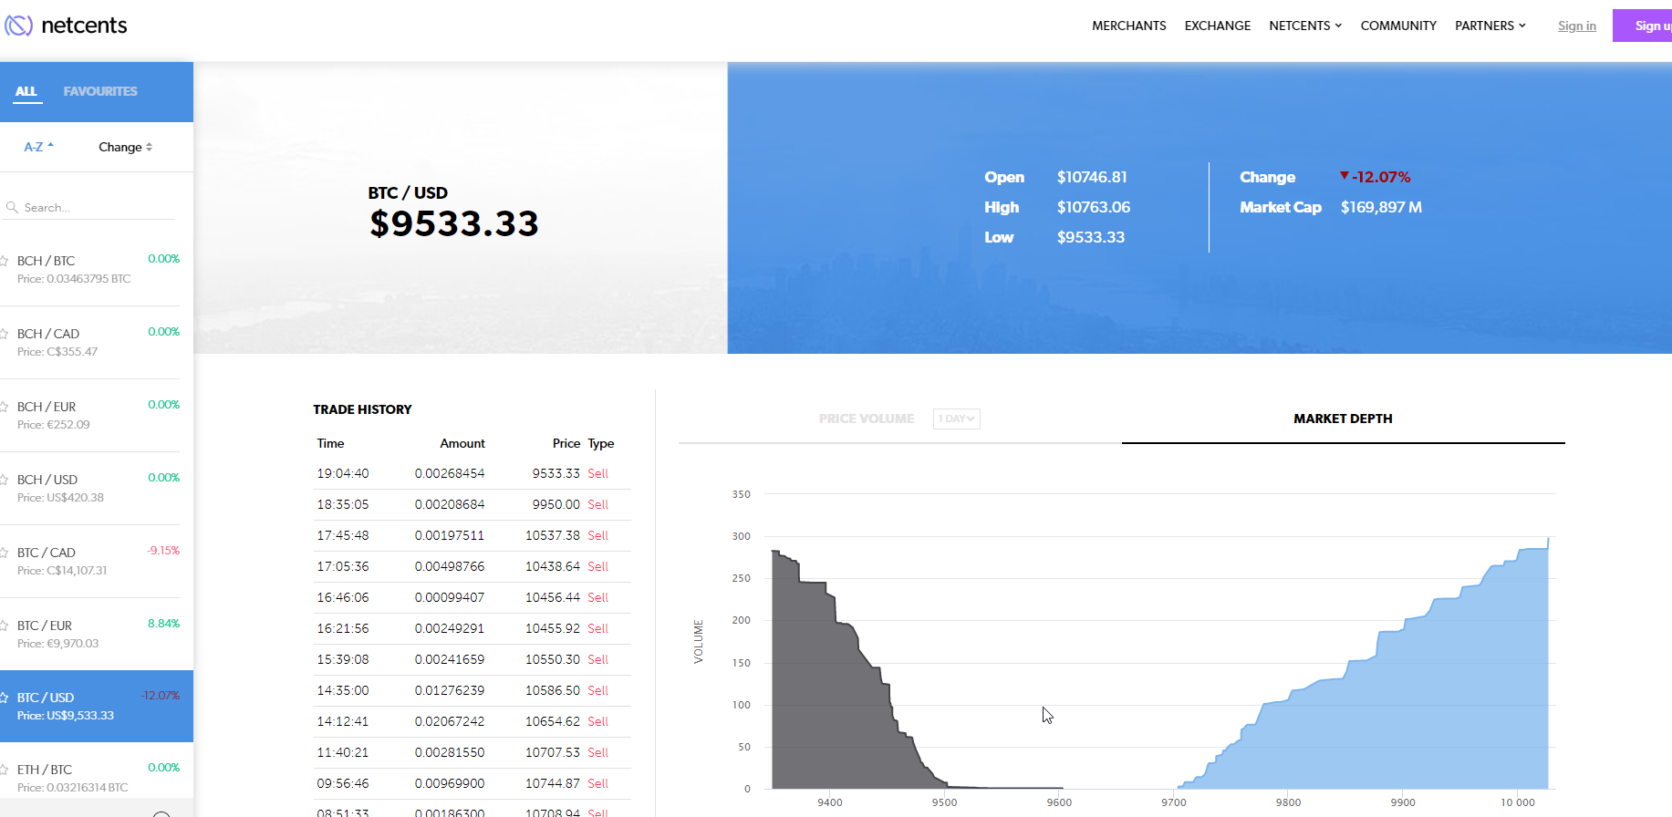Sort pairs by Change
This screenshot has width=1672, height=817.
tap(126, 147)
